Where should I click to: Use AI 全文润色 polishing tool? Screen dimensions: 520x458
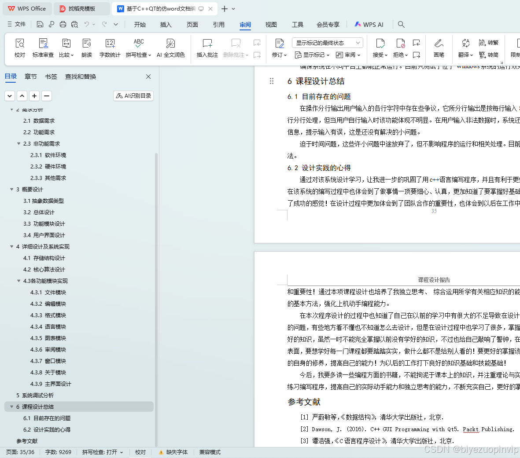click(x=170, y=48)
